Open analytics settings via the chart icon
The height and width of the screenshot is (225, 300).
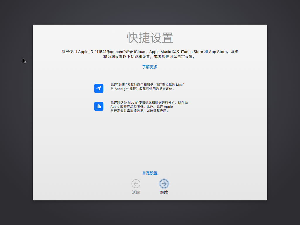pos(99,106)
